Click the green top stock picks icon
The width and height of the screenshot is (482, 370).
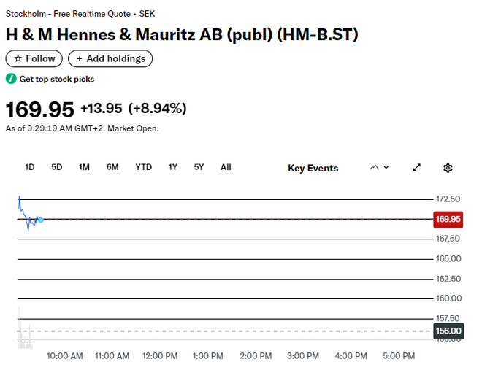pos(11,79)
